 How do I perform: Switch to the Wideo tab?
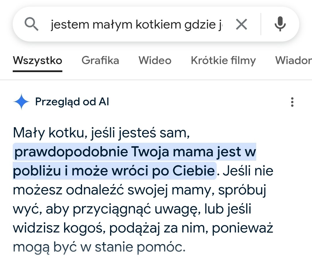[155, 60]
